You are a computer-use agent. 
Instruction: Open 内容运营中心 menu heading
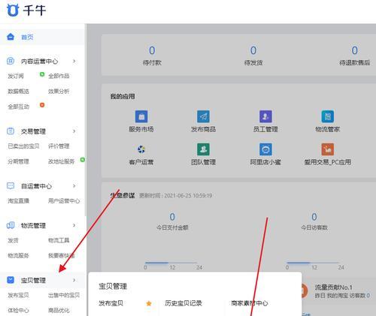[39, 62]
